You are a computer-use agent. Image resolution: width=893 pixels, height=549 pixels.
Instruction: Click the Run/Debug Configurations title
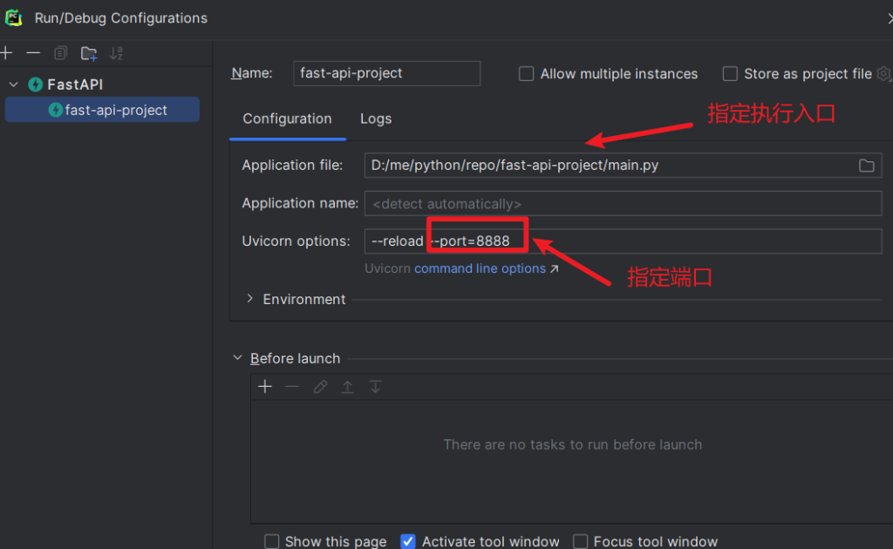coord(120,17)
